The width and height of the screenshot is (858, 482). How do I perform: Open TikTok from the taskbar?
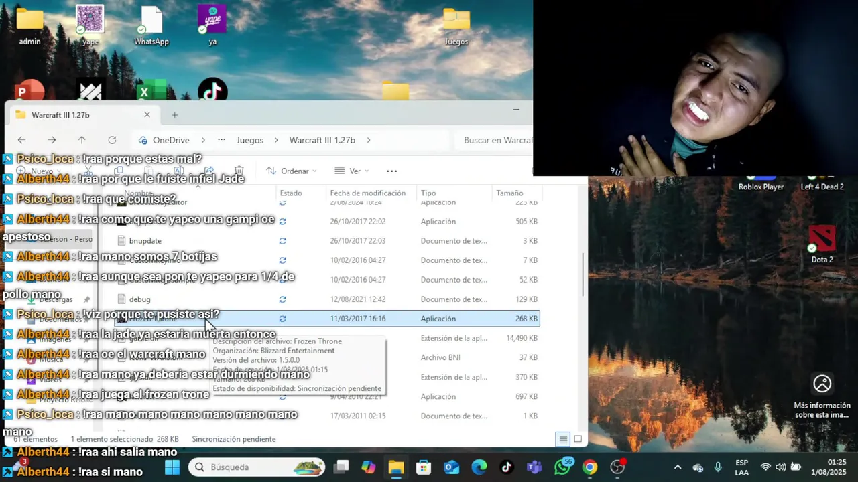(x=507, y=467)
